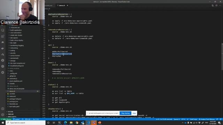Open the Windows Start menu
Viewport: 223px width, 125px height.
click(x=3, y=123)
